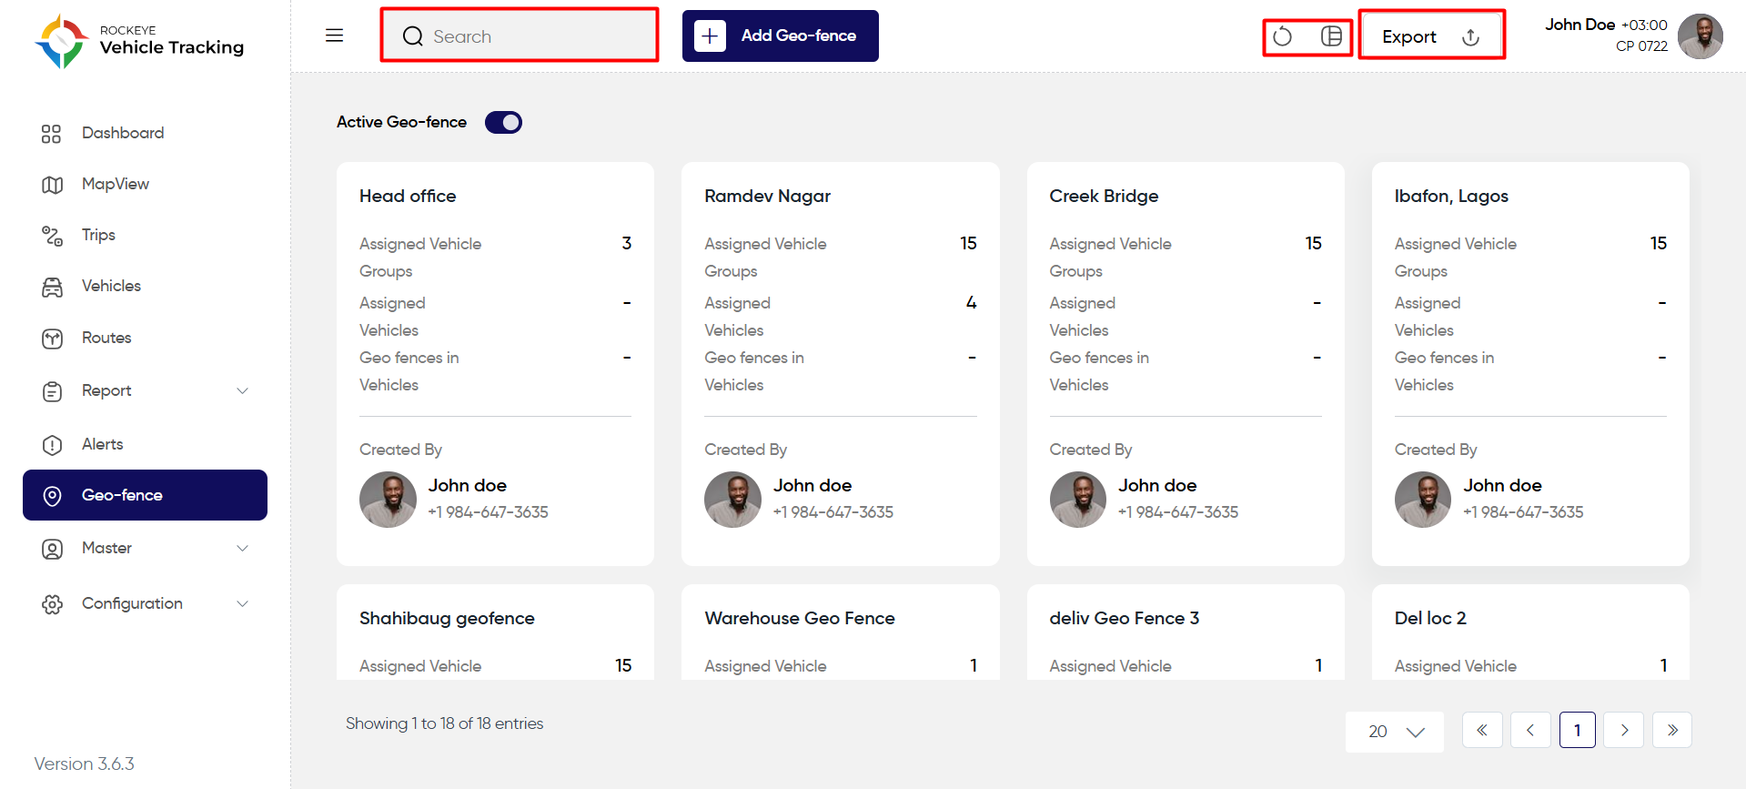This screenshot has width=1746, height=789.
Task: Click 'Showing 1 to 18 of 18 entries'
Action: point(444,723)
